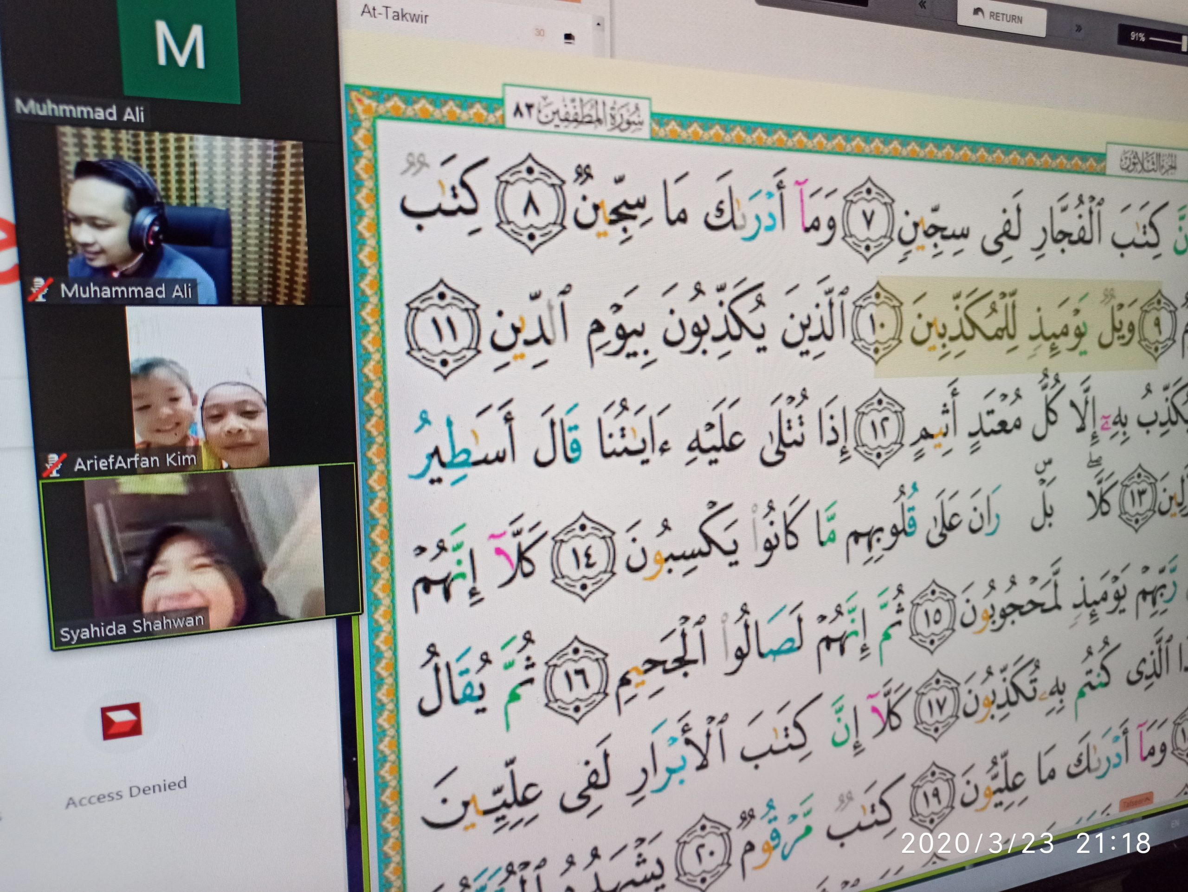Click the small book icon beside At-Takwir

coord(569,38)
